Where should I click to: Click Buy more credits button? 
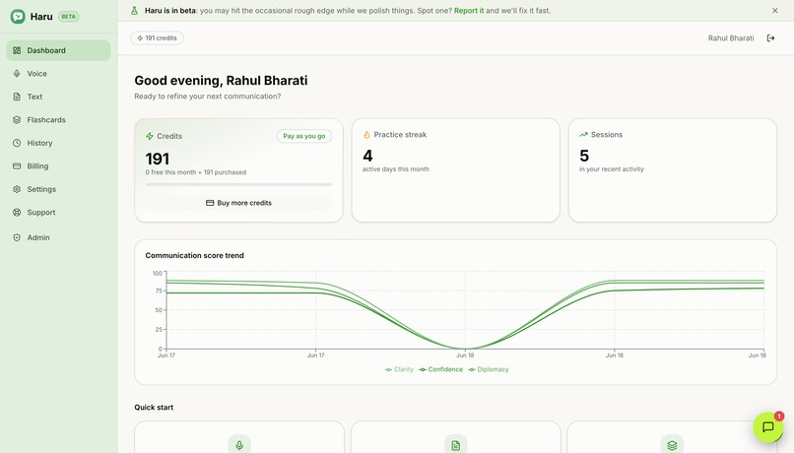point(238,203)
